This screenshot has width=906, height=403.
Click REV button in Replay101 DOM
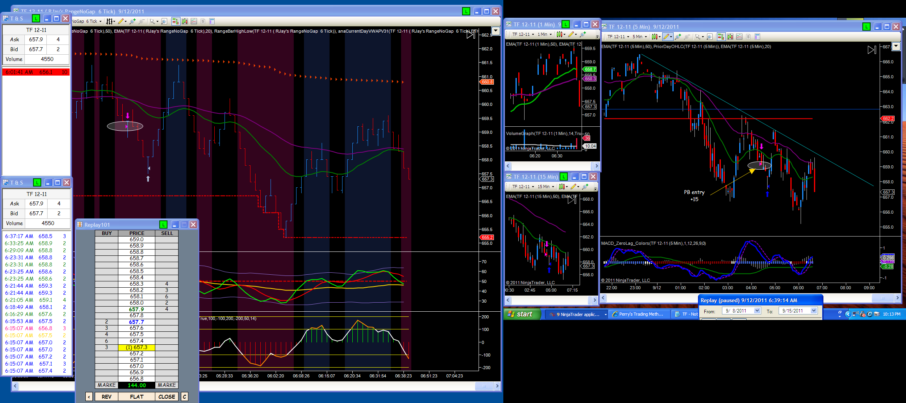coord(106,396)
